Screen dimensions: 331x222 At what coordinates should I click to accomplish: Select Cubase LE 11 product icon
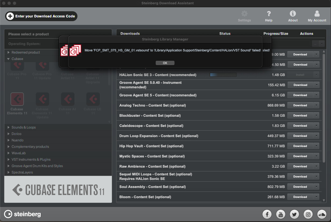(x=93, y=99)
